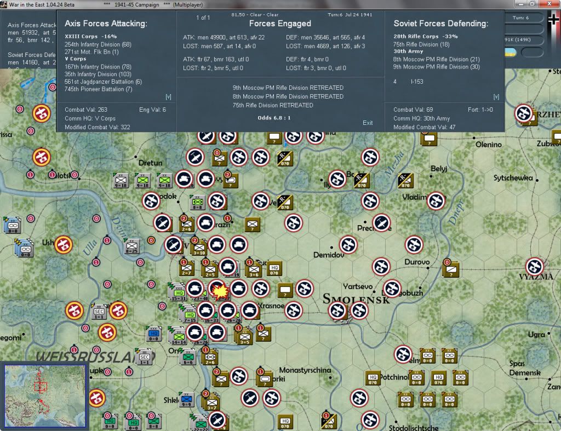Image resolution: width=561 pixels, height=431 pixels.
Task: Click the Smolensk city label on map
Action: [356, 299]
